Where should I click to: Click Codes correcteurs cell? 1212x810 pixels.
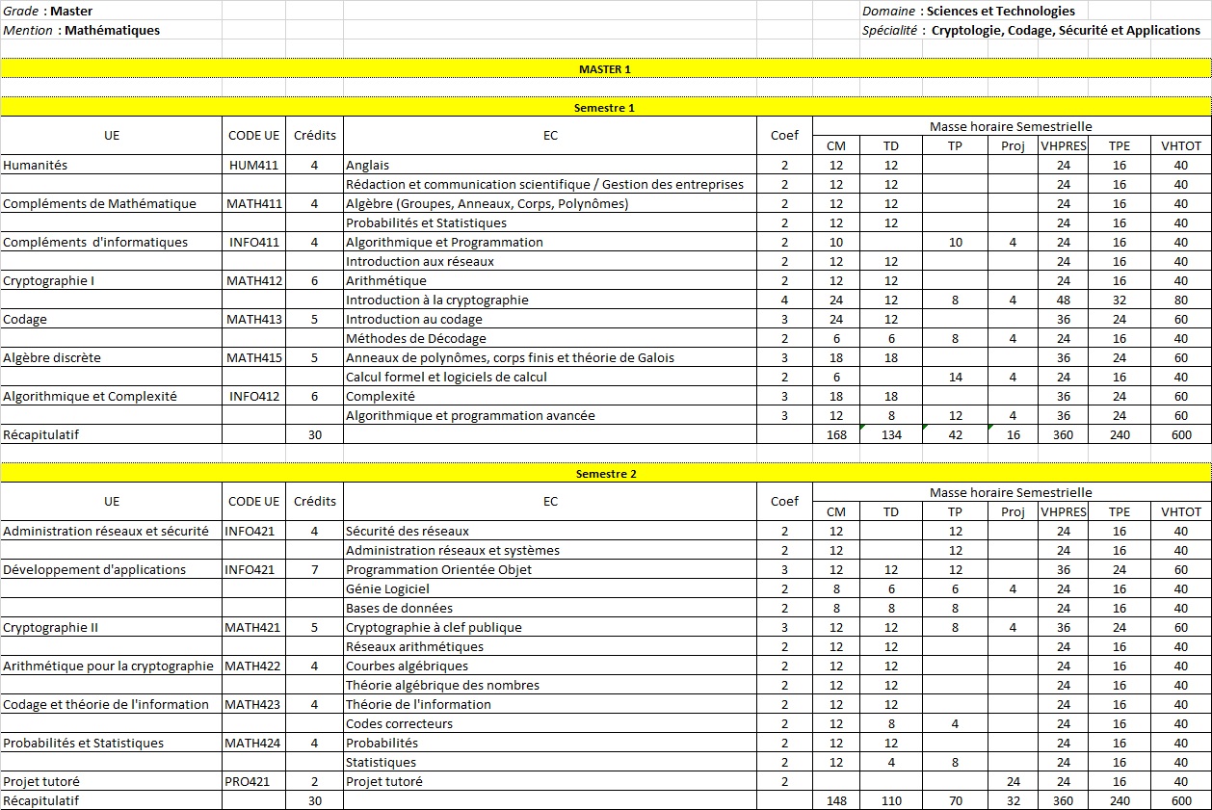pos(550,723)
